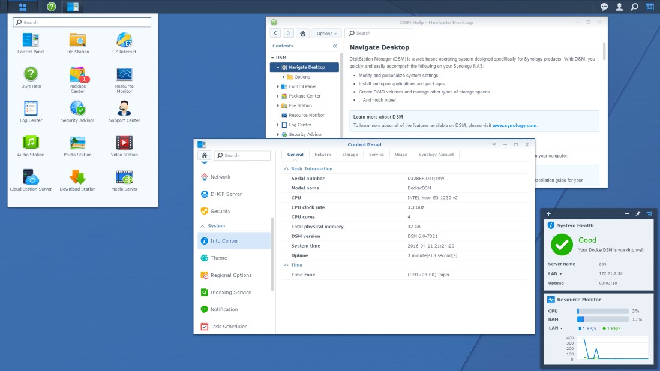
Task: Open Control Panel from main menu
Action: [31, 43]
